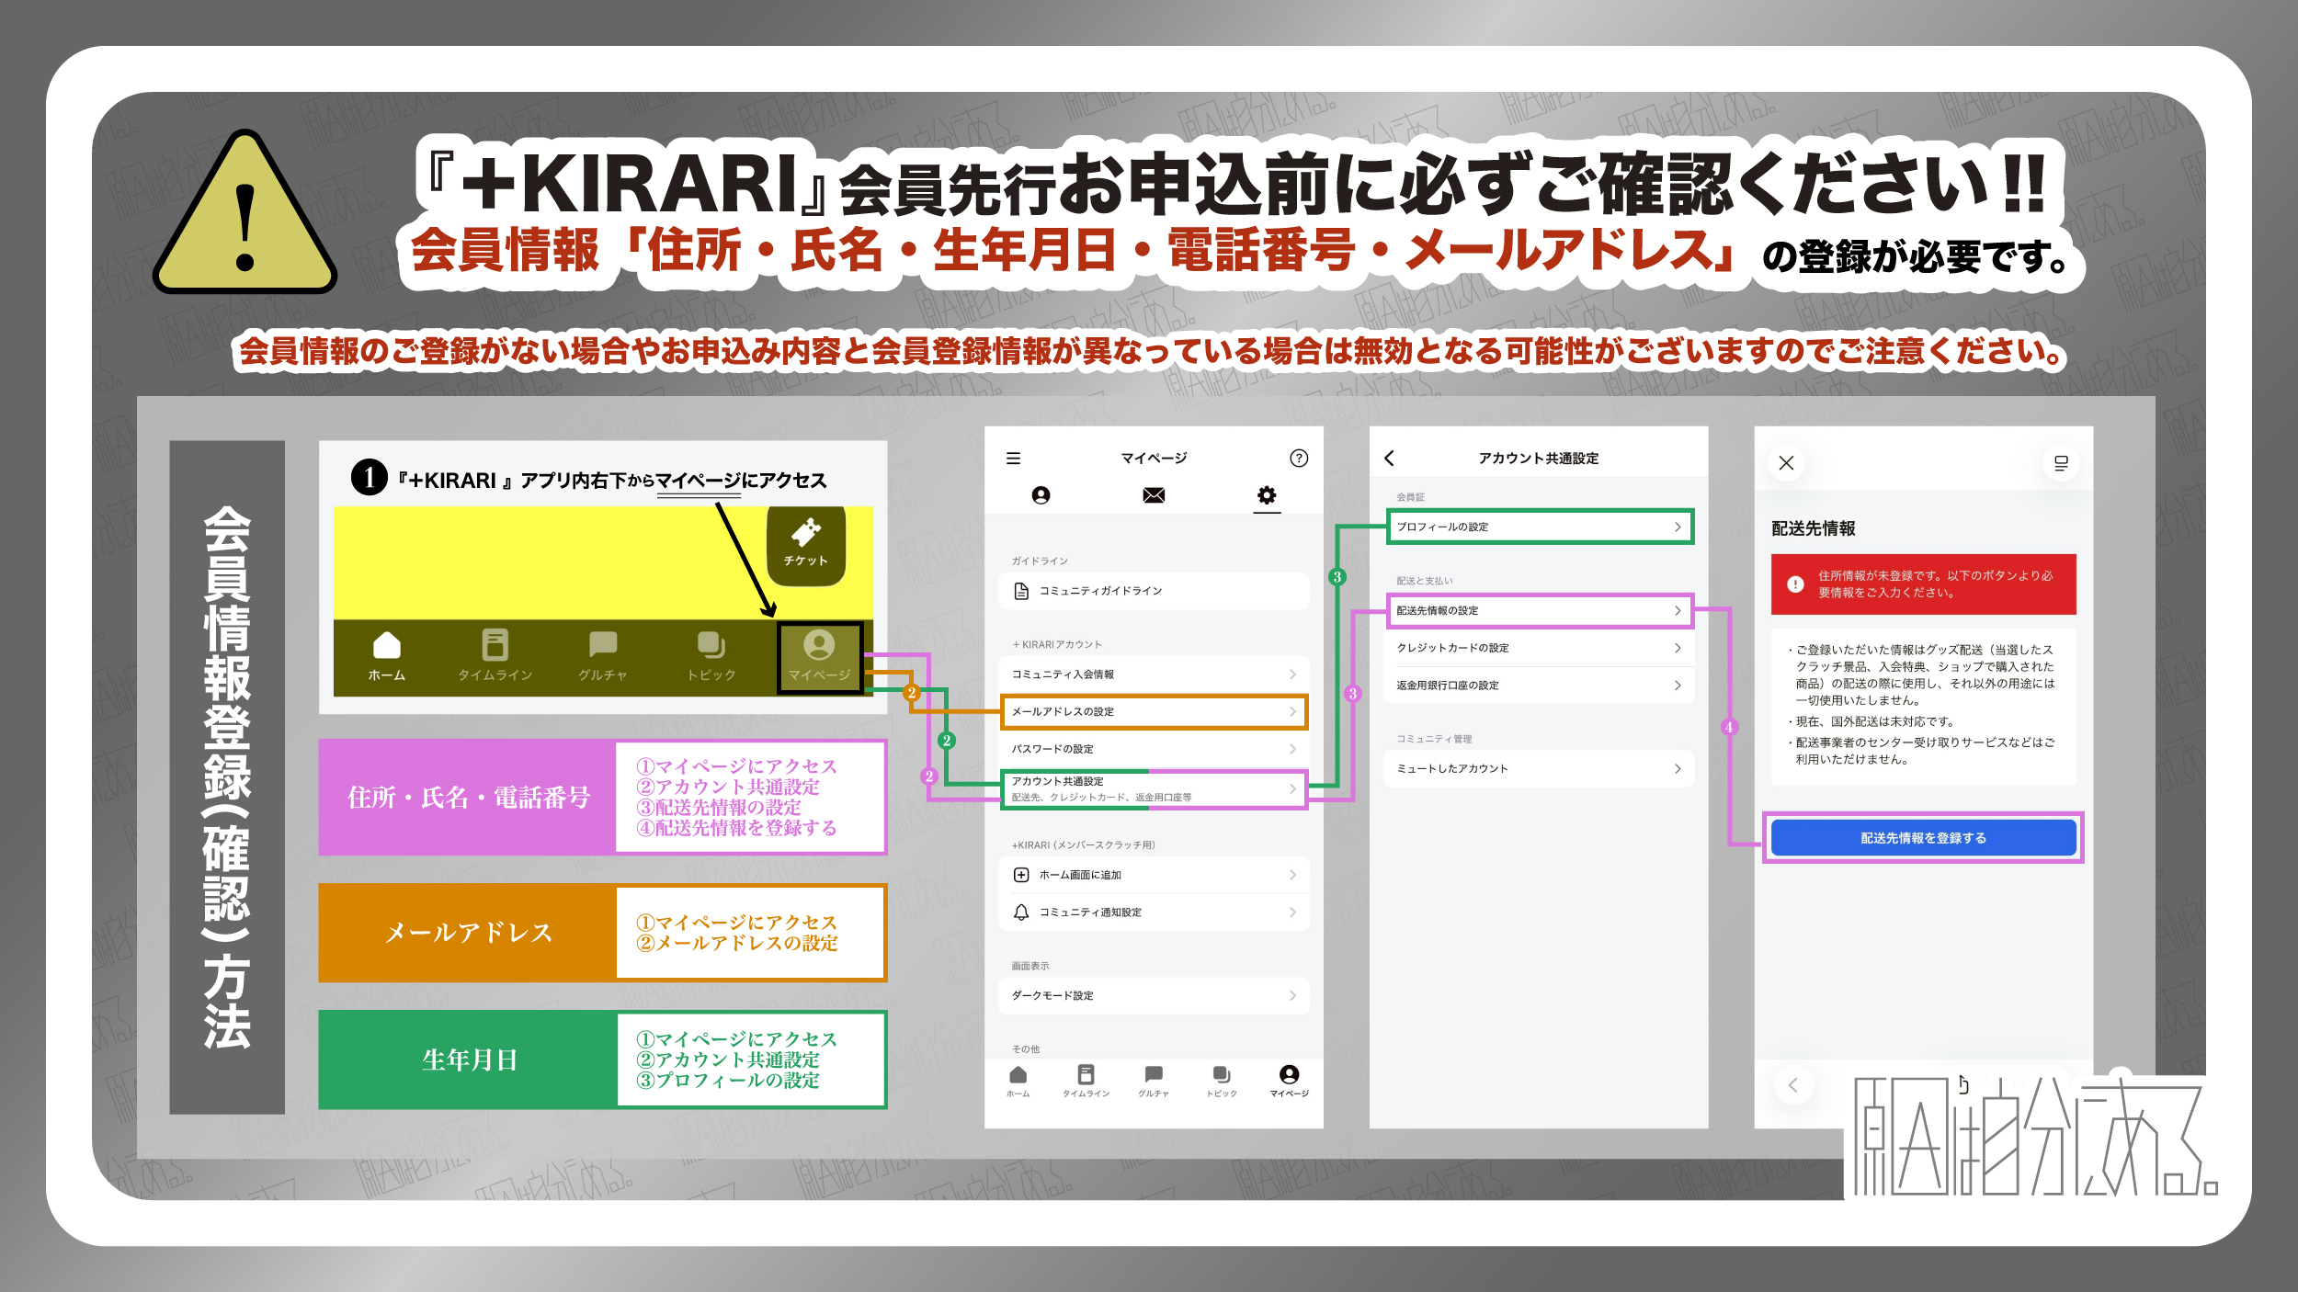Open プロフィールの設定
2298x1292 pixels.
coord(1540,527)
